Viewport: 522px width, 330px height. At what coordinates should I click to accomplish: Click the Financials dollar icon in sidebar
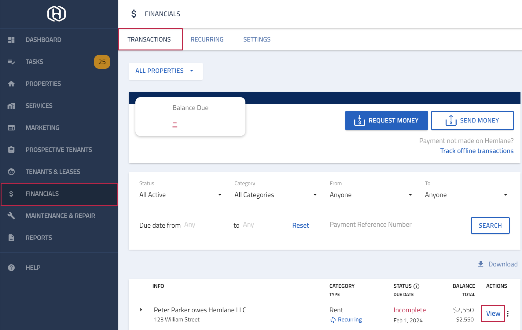point(11,194)
